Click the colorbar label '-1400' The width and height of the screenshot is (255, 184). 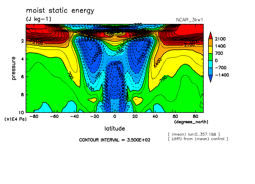[222, 75]
